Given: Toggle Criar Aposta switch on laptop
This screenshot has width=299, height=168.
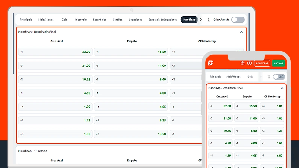Looking at the screenshot, I should point(238,19).
